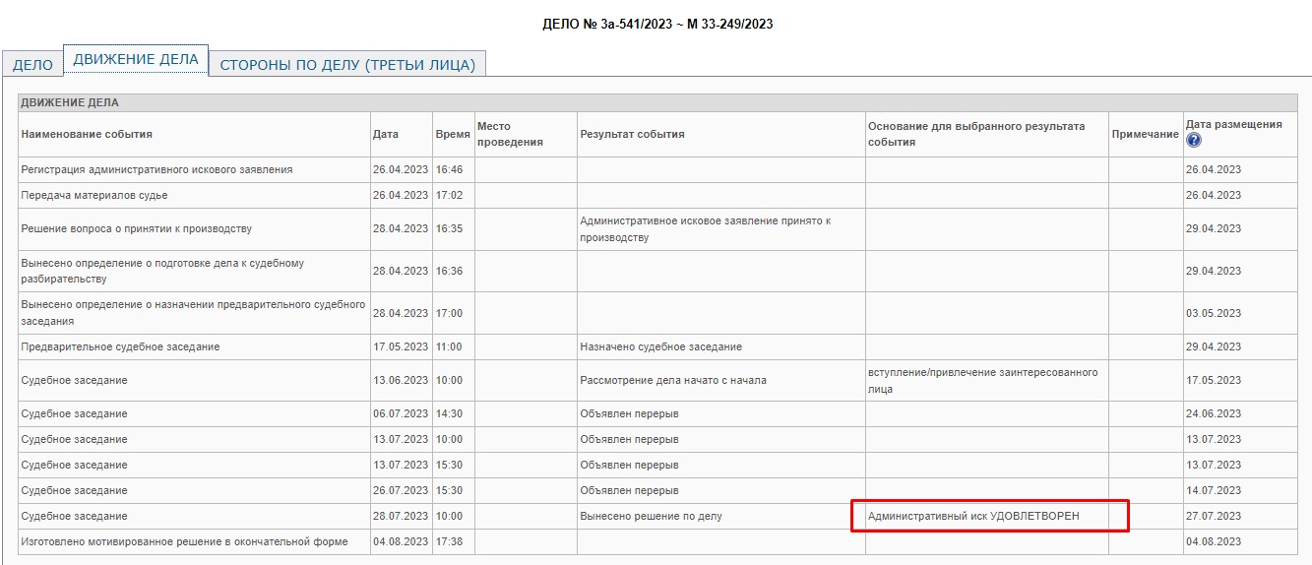Image resolution: width=1312 pixels, height=565 pixels.
Task: Select the "ДВИЖЕНИЕ ДЕЛА" tab
Action: [136, 59]
